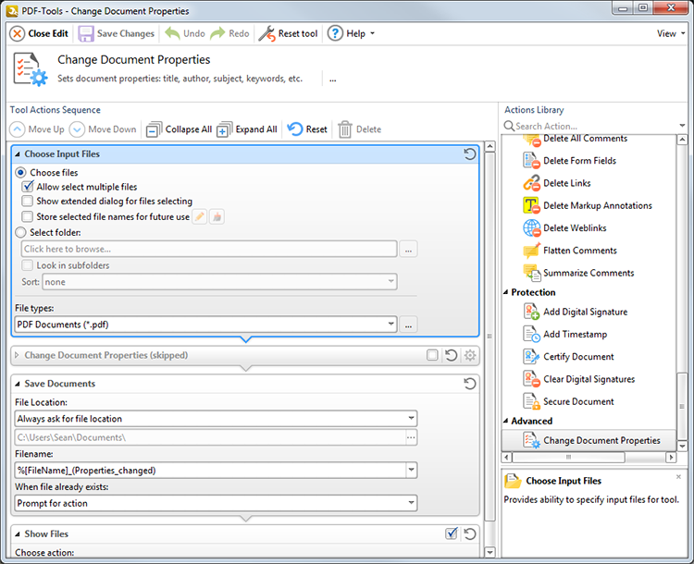Select Change Document Properties in Actions Library

[589, 441]
